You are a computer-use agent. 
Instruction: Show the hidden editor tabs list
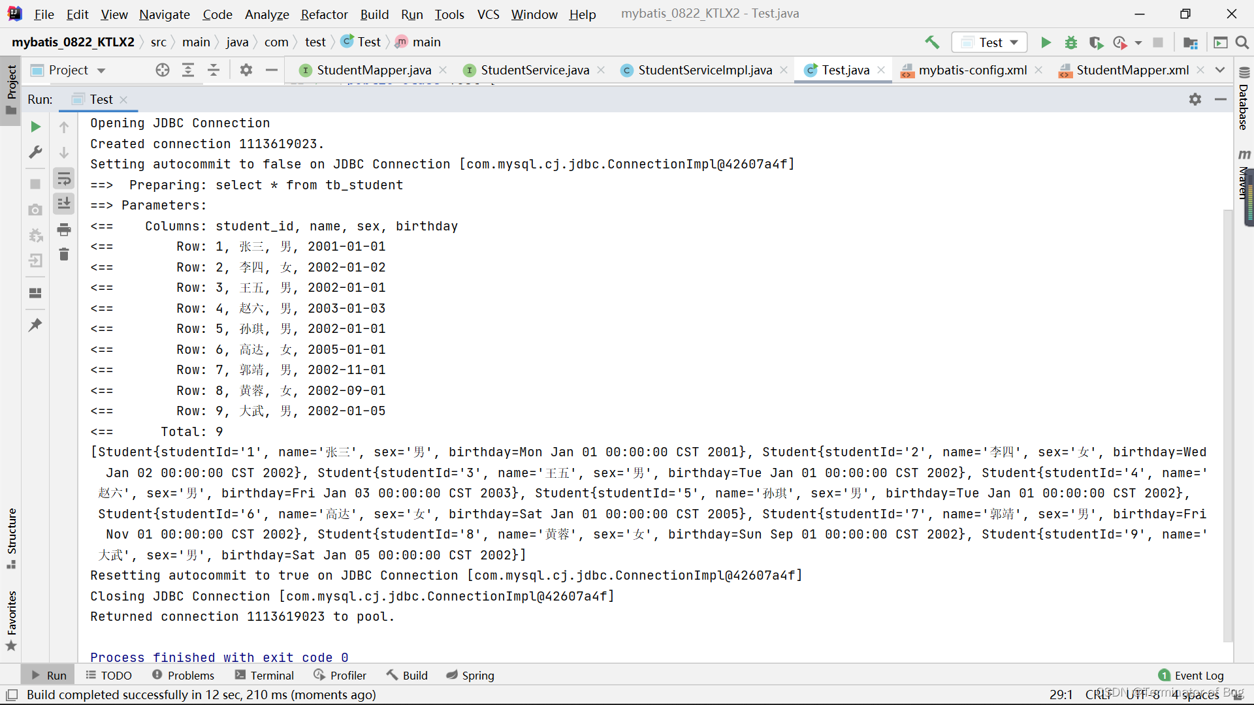coord(1220,70)
